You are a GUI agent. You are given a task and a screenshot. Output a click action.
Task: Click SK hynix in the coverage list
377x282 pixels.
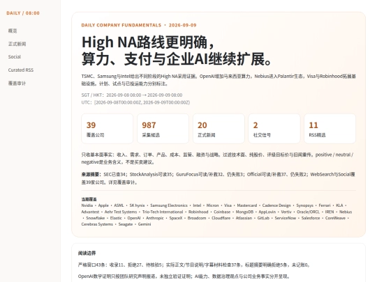click(137, 205)
